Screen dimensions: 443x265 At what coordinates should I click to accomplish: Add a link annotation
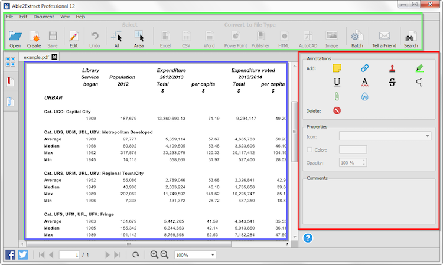[364, 68]
